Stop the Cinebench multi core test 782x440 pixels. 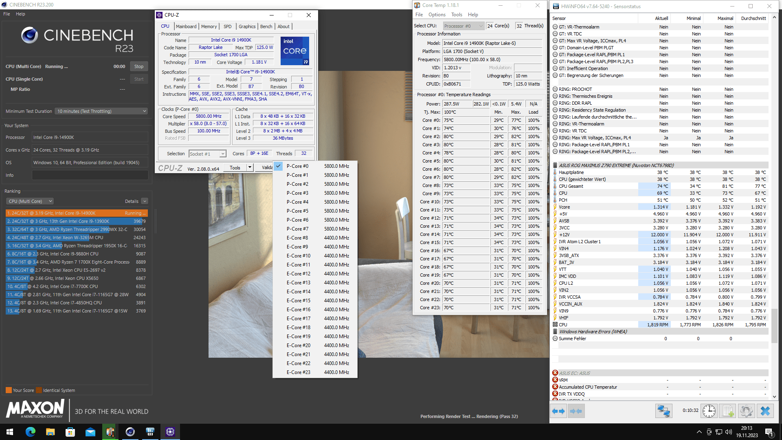coord(139,66)
